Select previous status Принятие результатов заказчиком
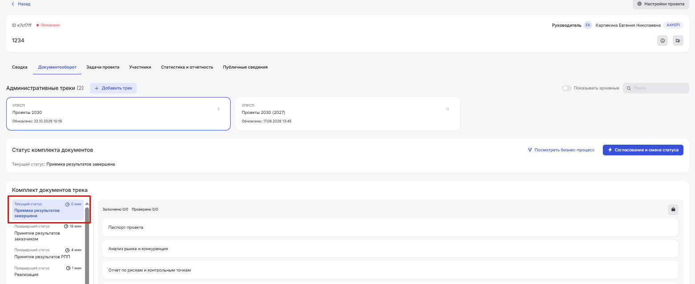Screen dimensions: 695x284 (48, 233)
